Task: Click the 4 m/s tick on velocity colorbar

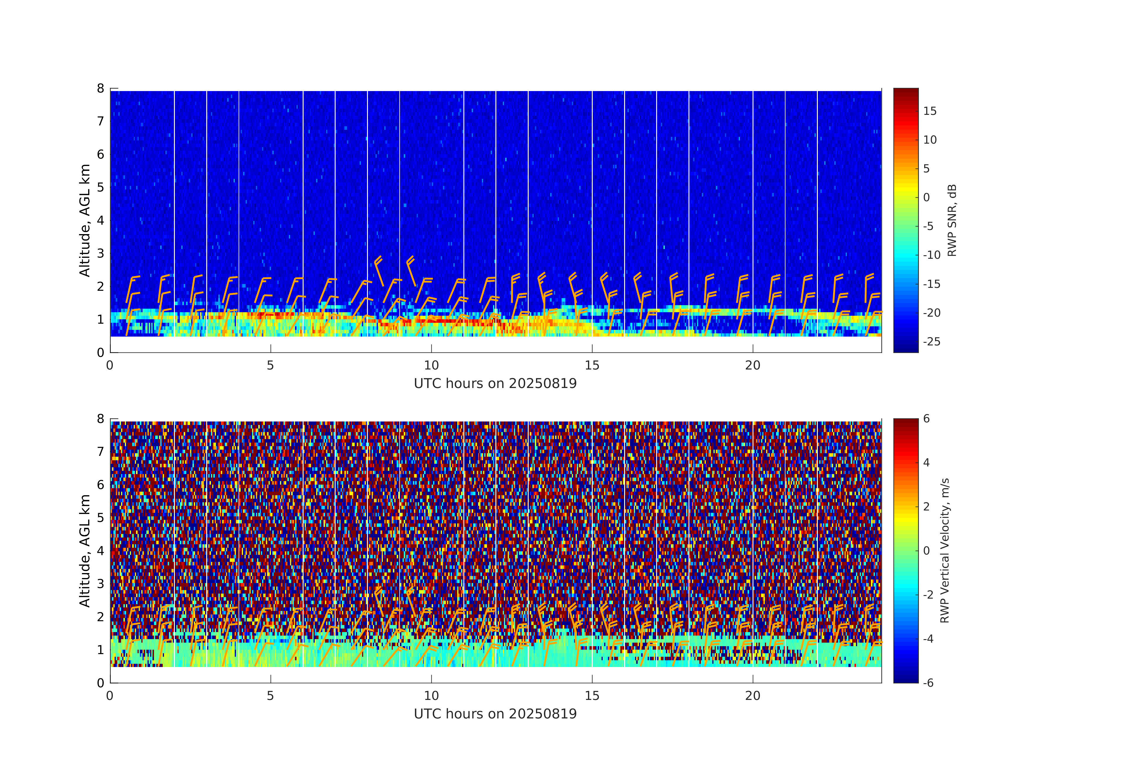Action: click(926, 463)
